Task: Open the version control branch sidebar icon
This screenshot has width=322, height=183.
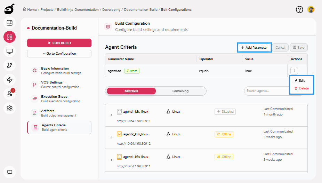Action: 10,65
